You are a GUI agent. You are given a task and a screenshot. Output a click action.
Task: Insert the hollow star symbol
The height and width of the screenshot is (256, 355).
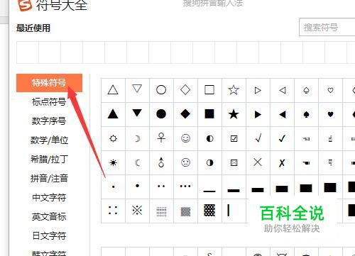coord(234,90)
